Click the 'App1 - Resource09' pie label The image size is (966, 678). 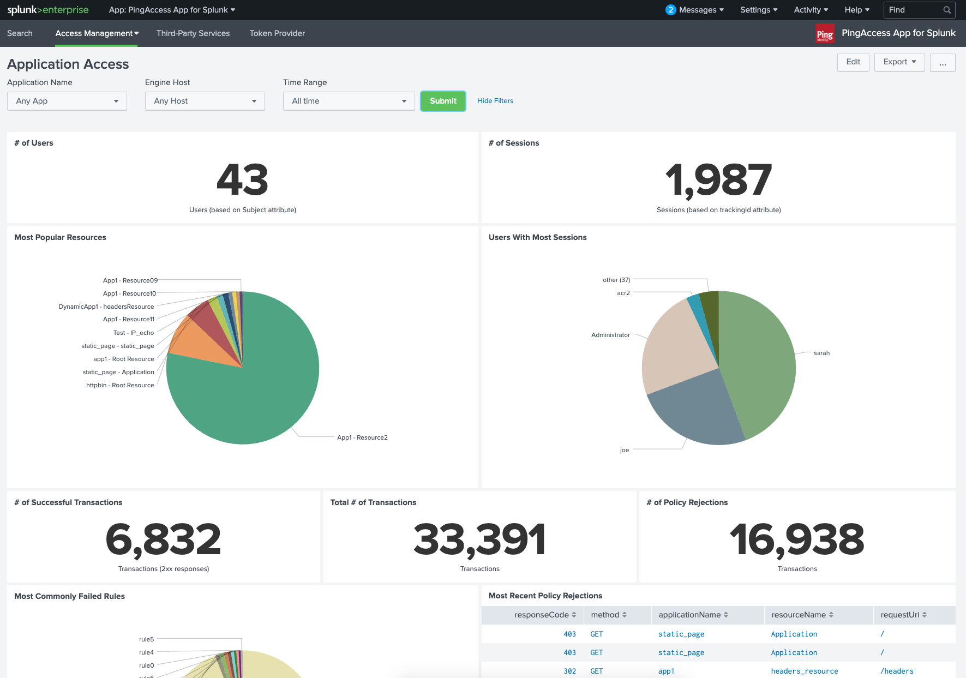[130, 280]
